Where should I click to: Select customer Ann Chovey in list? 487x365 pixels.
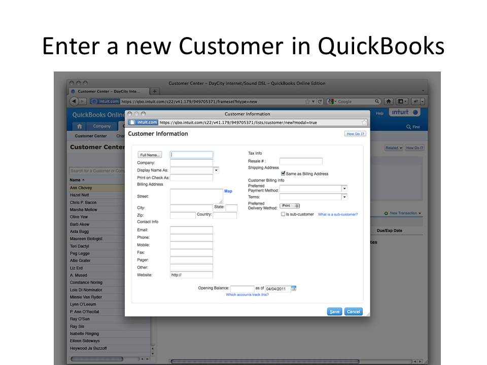click(97, 188)
